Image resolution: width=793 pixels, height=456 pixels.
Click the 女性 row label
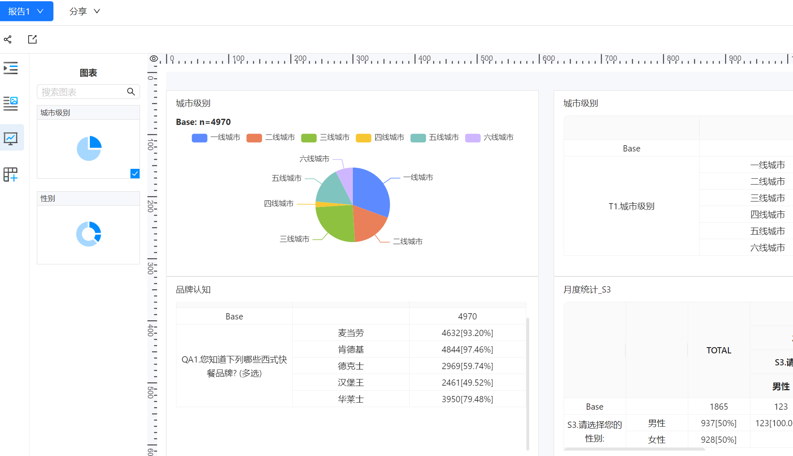pyautogui.click(x=657, y=440)
